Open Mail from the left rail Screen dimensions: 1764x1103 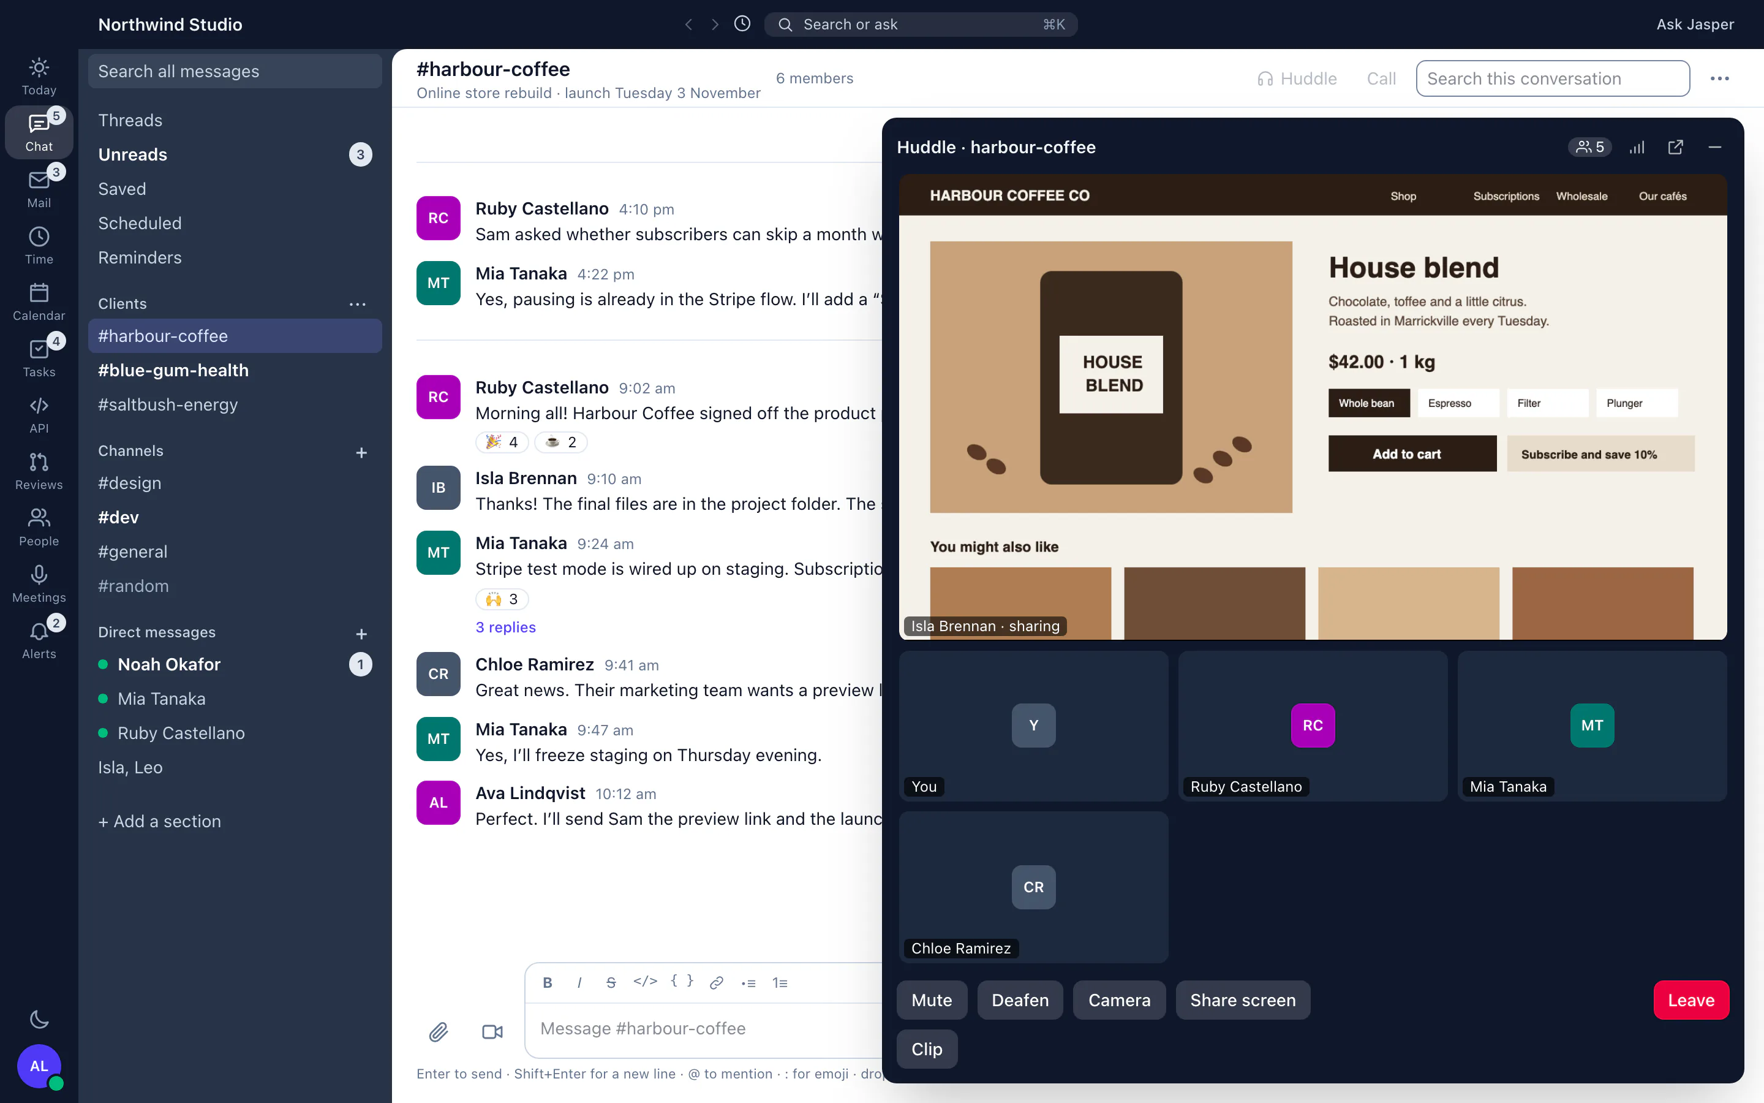(x=39, y=189)
